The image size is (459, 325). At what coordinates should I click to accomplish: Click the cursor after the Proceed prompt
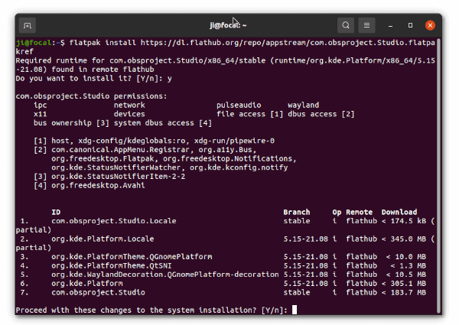(x=295, y=310)
